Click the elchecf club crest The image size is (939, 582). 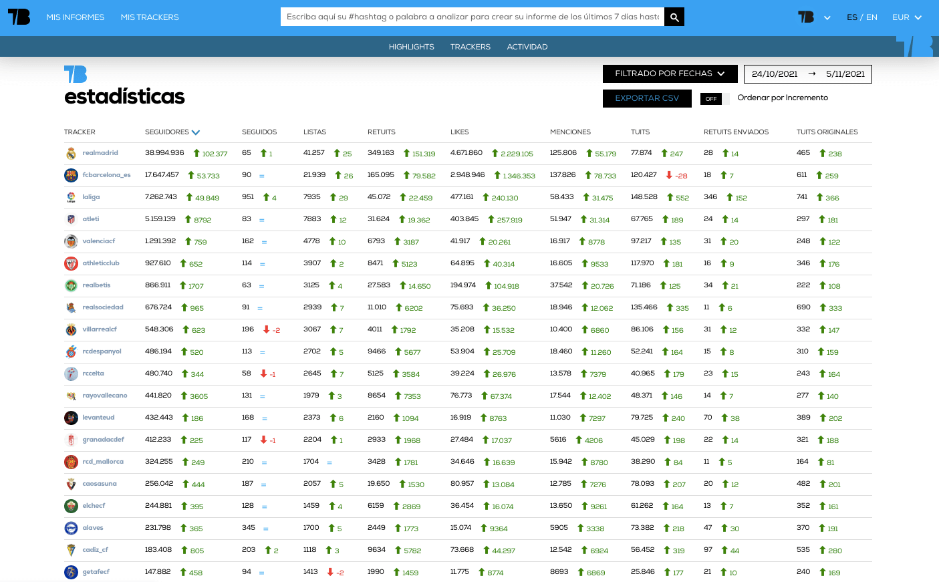click(x=71, y=506)
